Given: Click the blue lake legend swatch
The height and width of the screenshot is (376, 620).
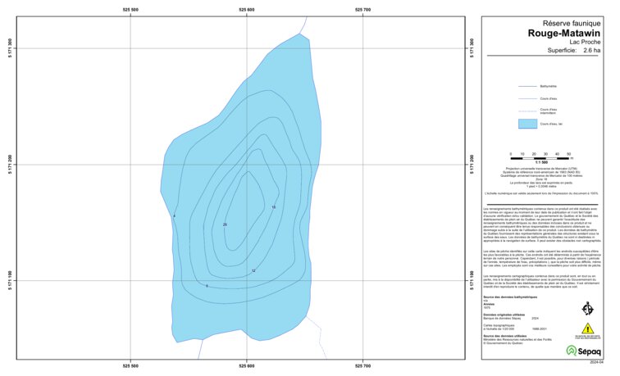Looking at the screenshot, I should [527, 124].
